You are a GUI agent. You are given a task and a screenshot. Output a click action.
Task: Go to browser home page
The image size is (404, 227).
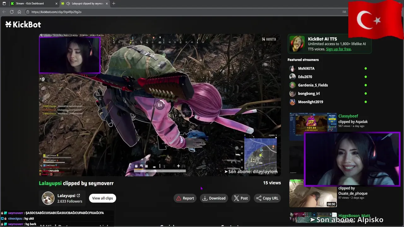point(19,12)
